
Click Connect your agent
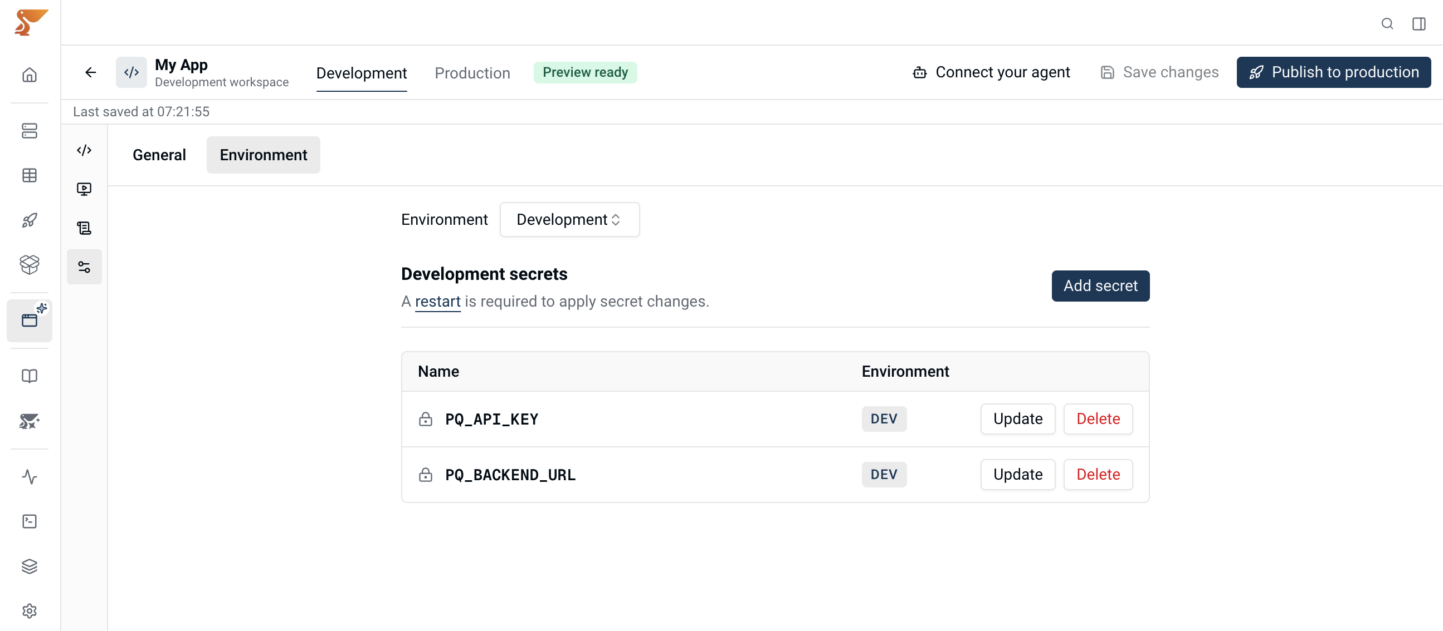(991, 72)
